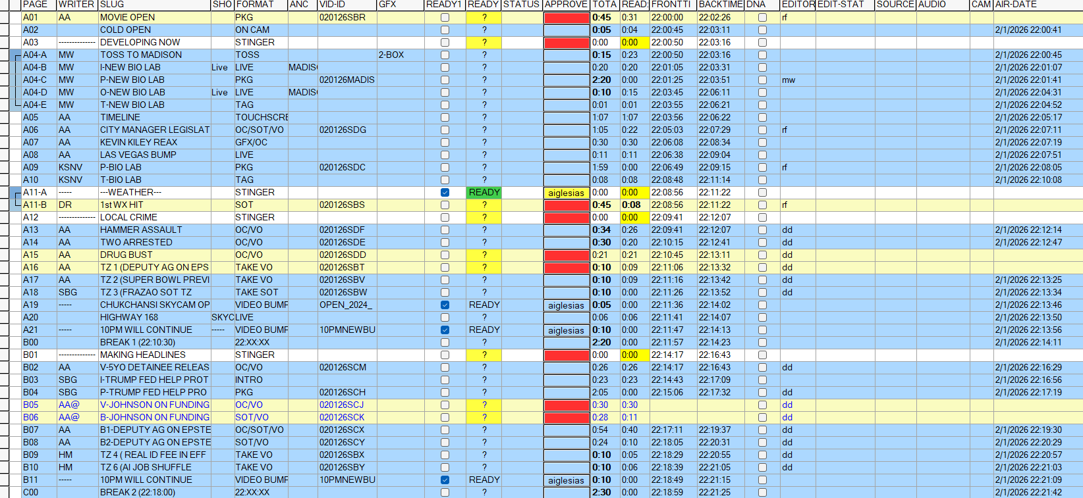The height and width of the screenshot is (498, 1083).
Task: Click the BACKTIME column header
Action: 720,5
